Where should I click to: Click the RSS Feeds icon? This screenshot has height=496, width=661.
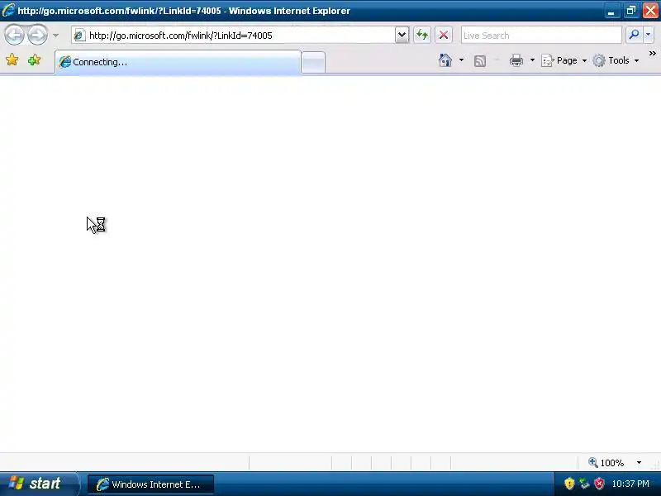(480, 60)
